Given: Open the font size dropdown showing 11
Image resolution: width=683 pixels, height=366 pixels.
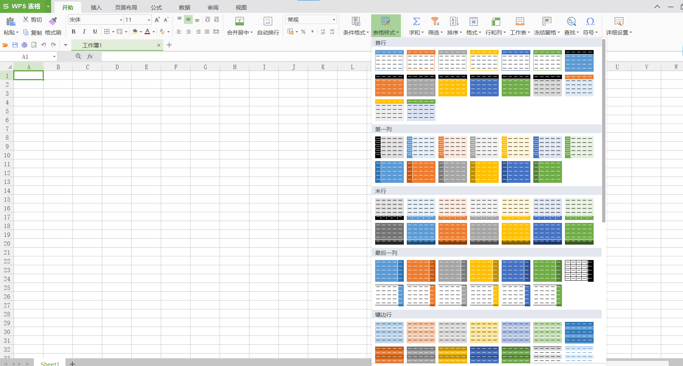Looking at the screenshot, I should pyautogui.click(x=149, y=20).
